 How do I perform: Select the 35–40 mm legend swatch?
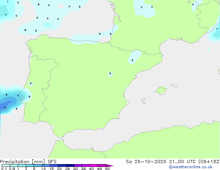(86, 165)
